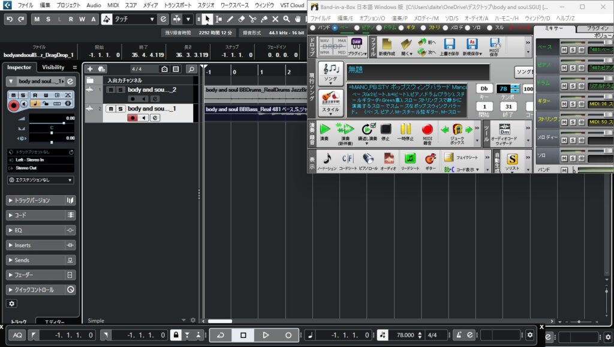Click the Add Track plus icon

point(90,69)
